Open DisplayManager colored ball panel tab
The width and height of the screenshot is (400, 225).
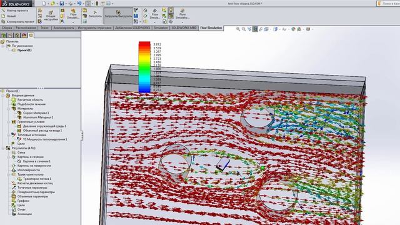click(x=24, y=35)
